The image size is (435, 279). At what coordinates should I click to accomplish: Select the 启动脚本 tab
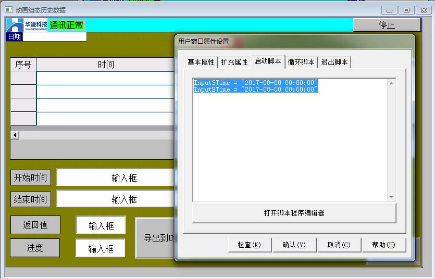[x=268, y=61]
